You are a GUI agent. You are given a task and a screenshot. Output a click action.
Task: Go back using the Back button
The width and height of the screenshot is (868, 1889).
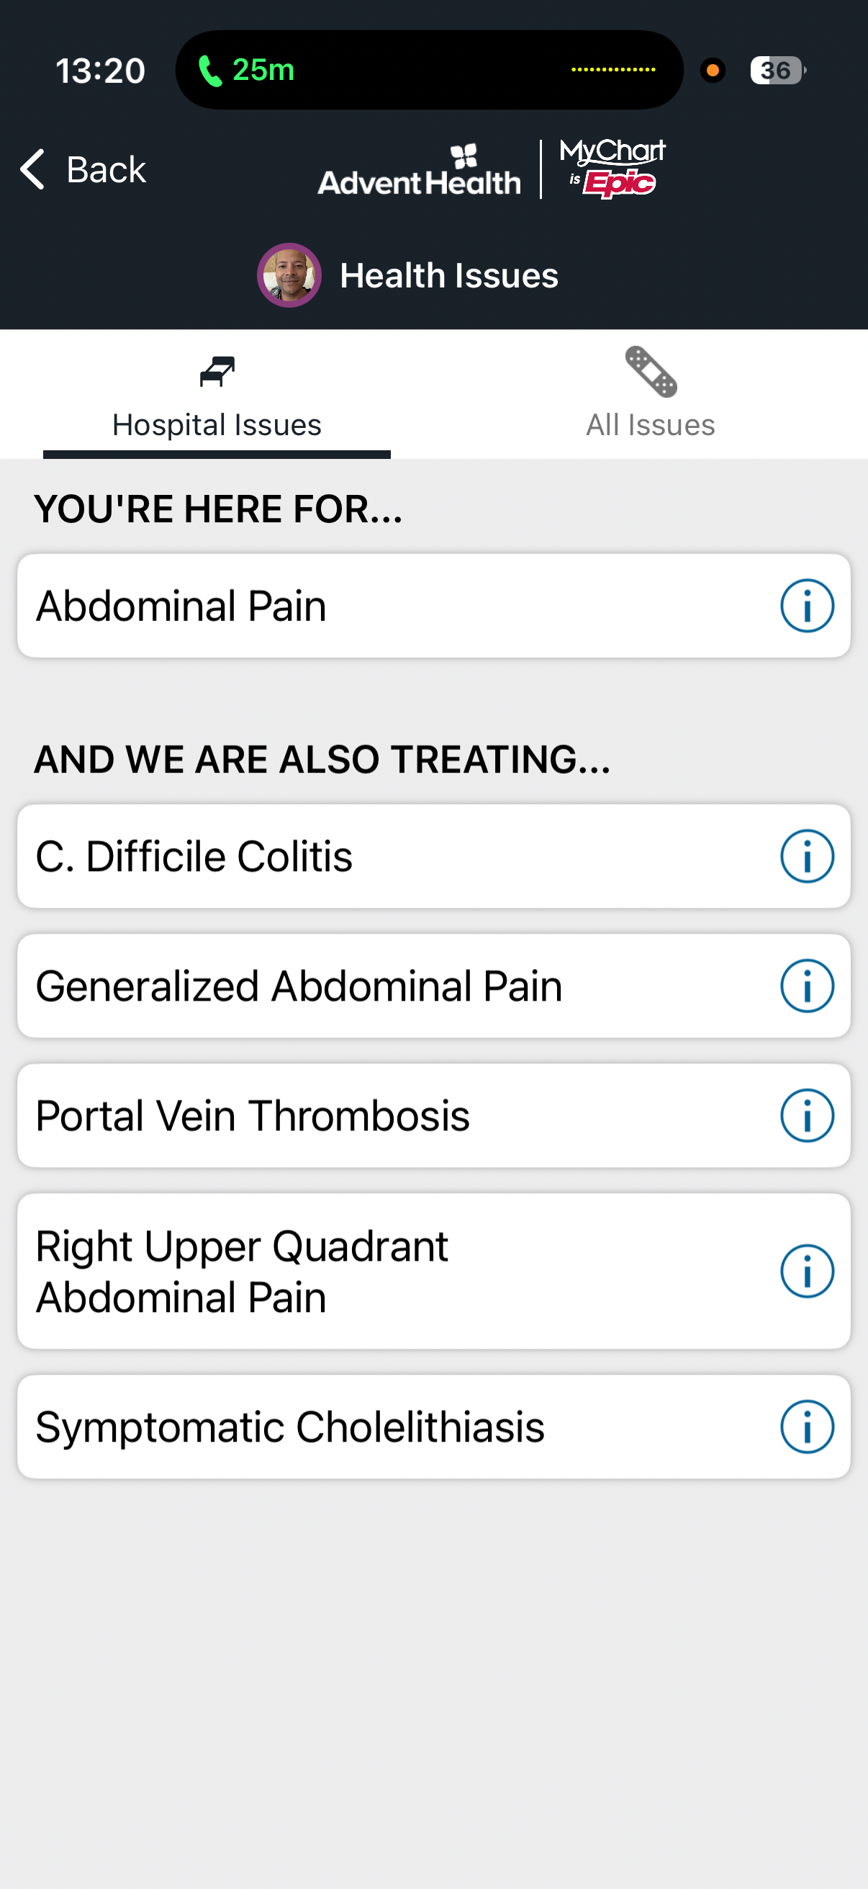click(x=107, y=169)
